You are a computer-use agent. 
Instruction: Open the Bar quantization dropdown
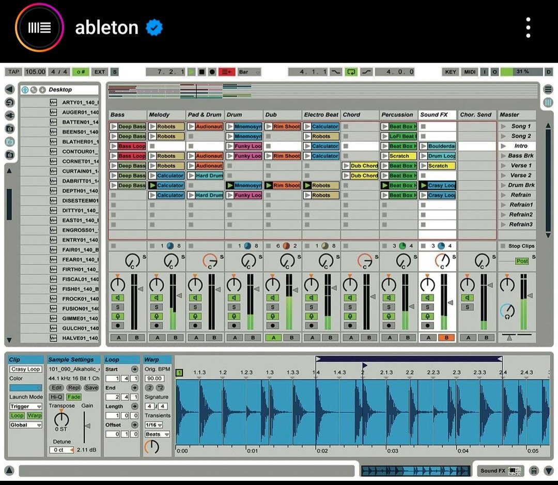pyautogui.click(x=249, y=72)
